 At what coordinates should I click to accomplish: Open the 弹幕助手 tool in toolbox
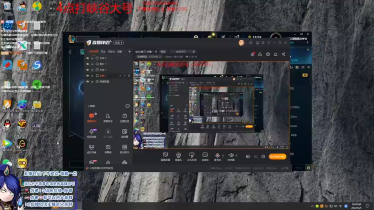click(92, 118)
